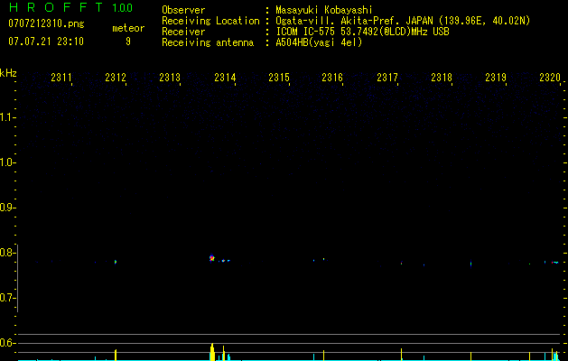The width and height of the screenshot is (568, 361).
Task: Click the 2315 time axis marker
Action: click(x=279, y=77)
